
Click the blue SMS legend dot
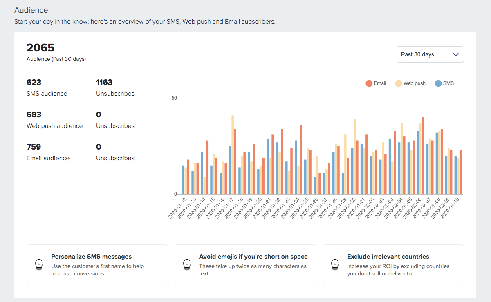[x=437, y=83]
